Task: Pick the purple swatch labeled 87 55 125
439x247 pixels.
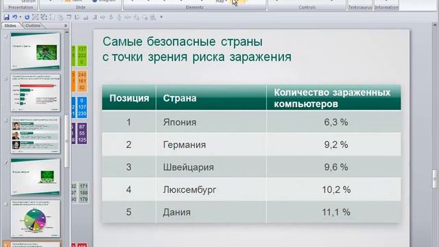Action: pos(82,133)
